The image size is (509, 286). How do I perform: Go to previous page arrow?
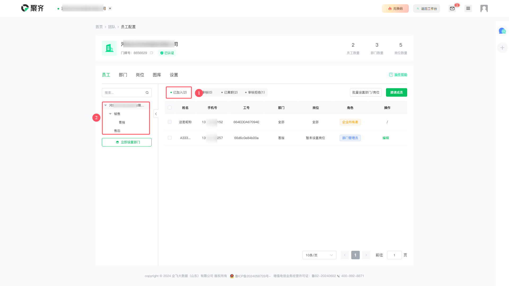tap(345, 255)
